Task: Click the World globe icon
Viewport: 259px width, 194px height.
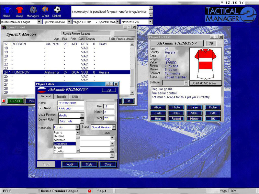Action: pos(45,10)
